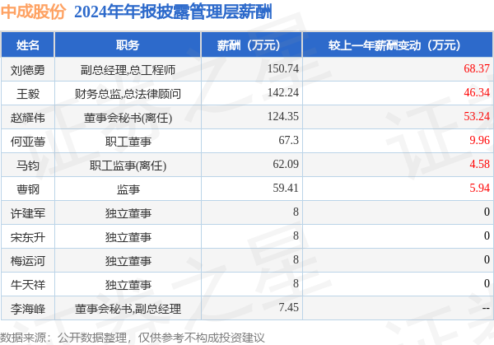Select the salary value 67.3
Image resolution: width=494 pixels, height=345 pixels.
pyautogui.click(x=288, y=140)
